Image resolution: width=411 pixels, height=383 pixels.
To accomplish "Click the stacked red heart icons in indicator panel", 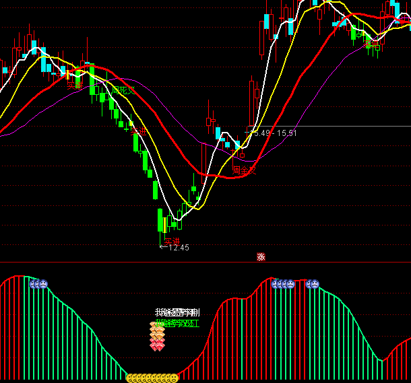I will [x=156, y=346].
